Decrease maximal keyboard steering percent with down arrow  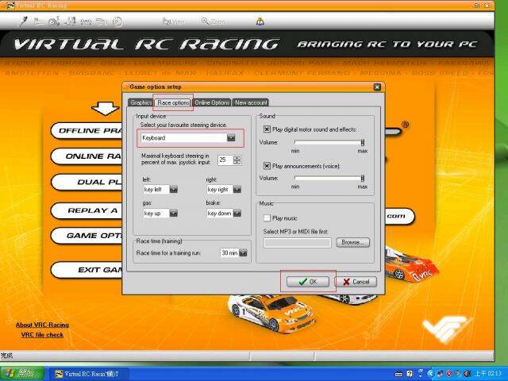(237, 162)
